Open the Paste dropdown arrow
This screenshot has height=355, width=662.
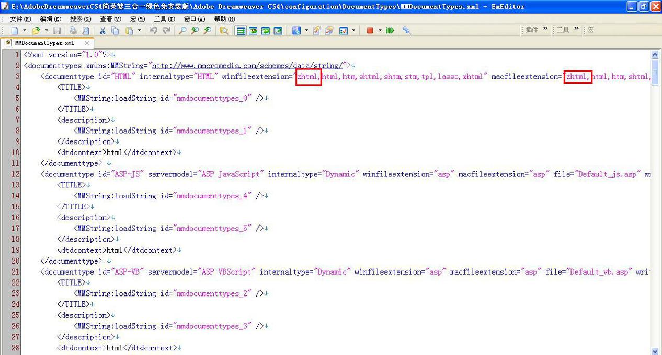139,31
